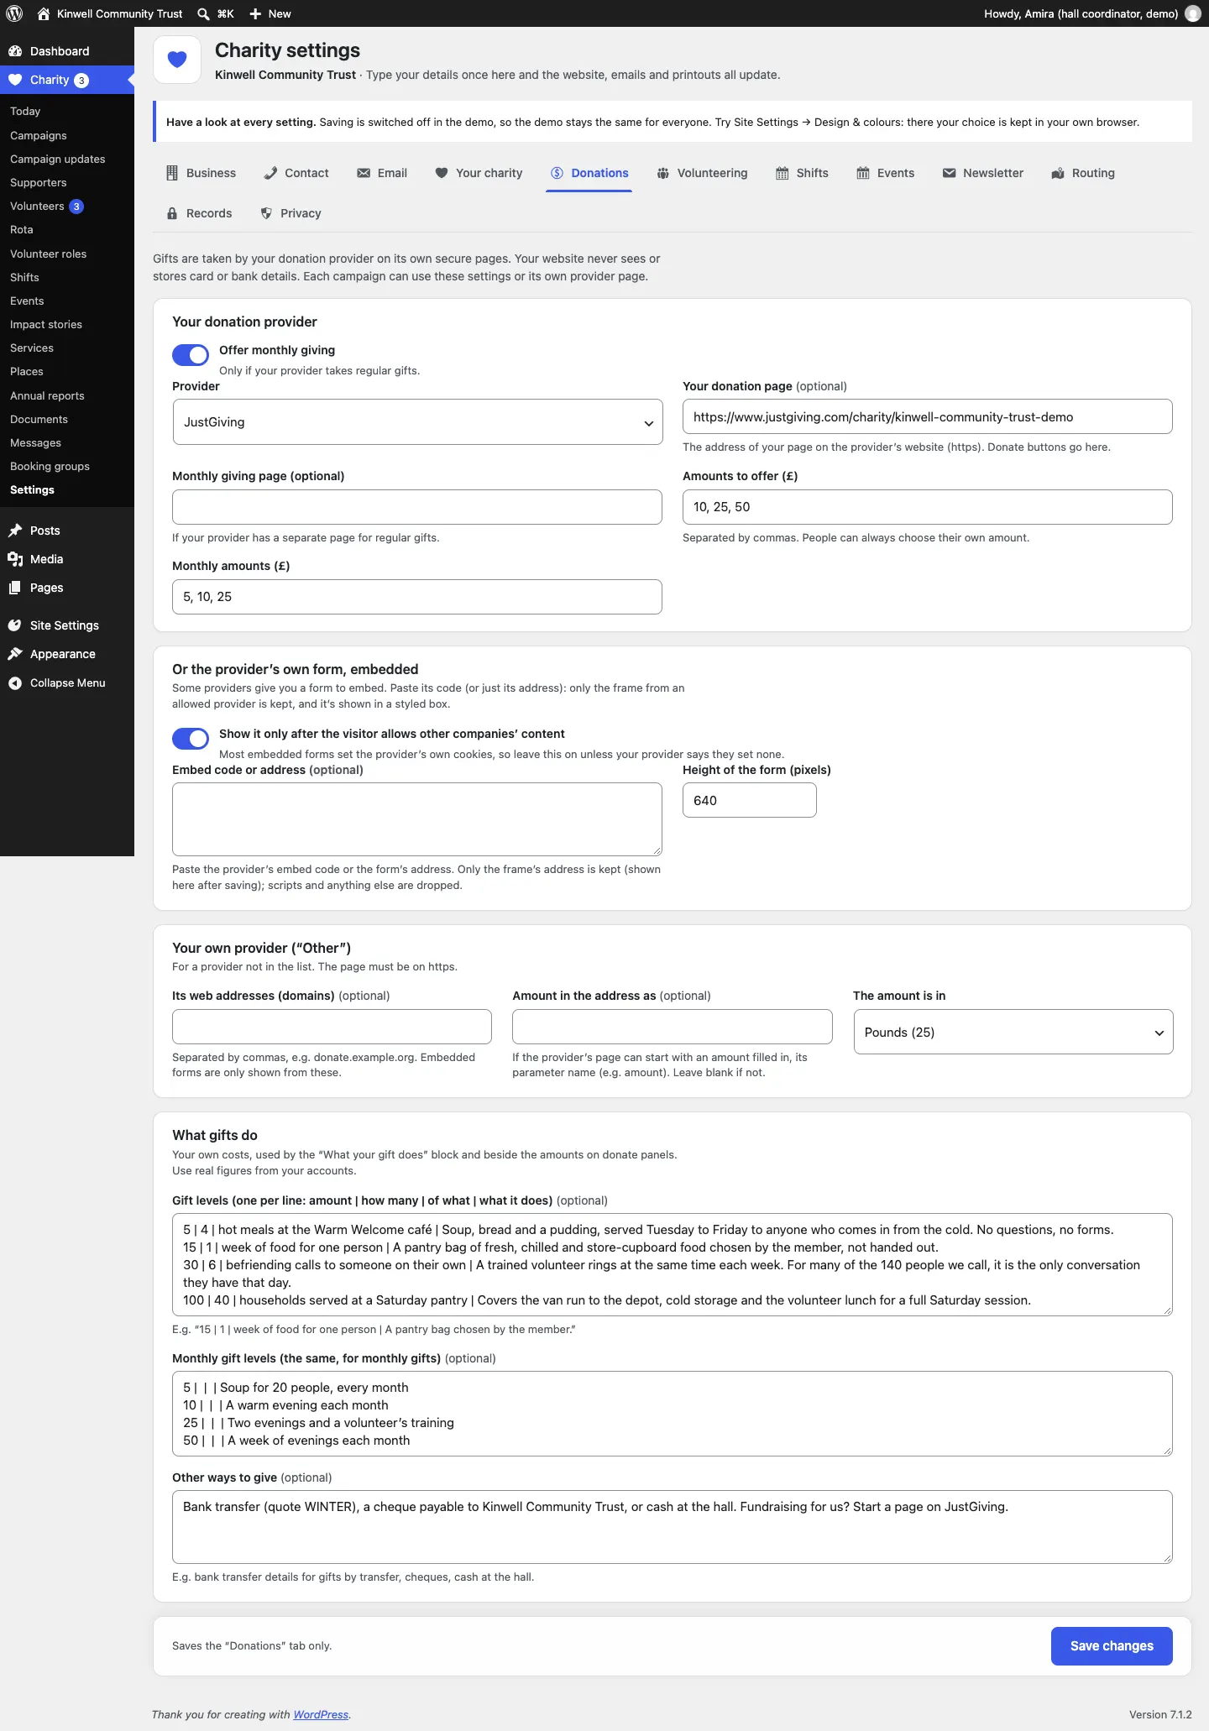The image size is (1209, 1731).
Task: Follow the WordPress footer link
Action: (x=321, y=1714)
